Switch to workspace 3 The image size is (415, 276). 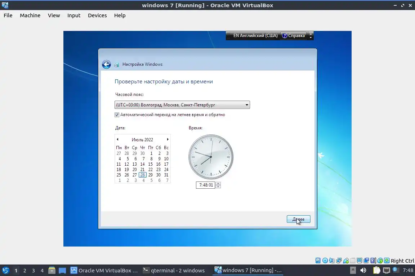(x=34, y=271)
